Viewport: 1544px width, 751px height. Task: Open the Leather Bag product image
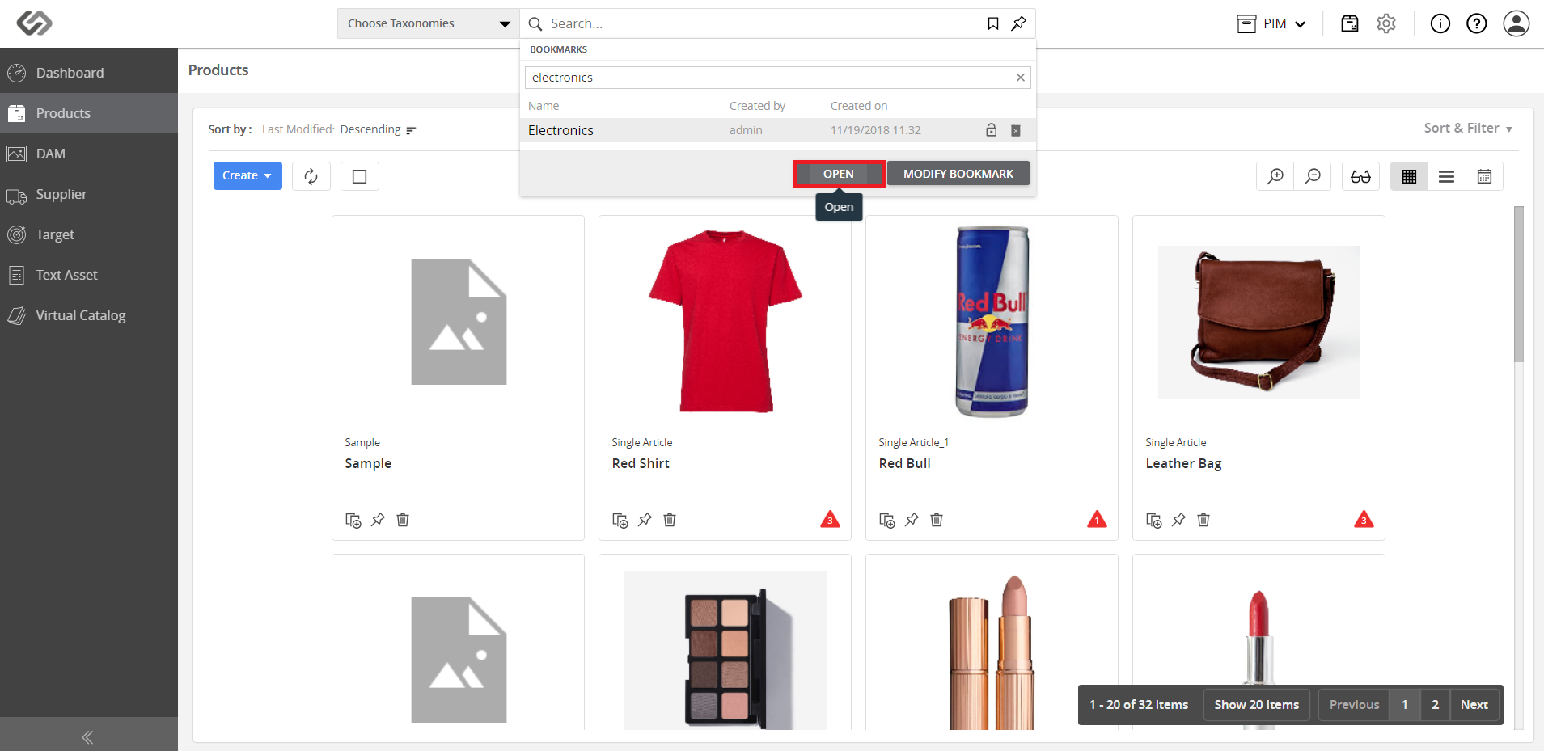1259,322
